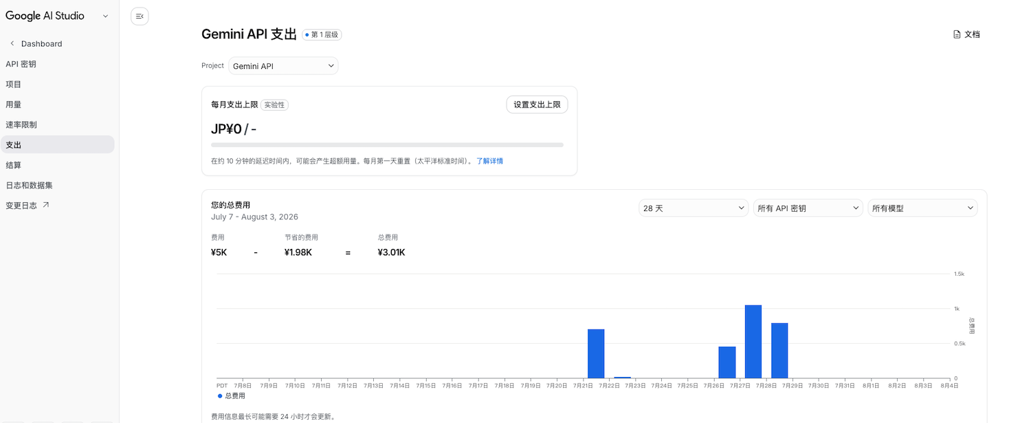1031x423 pixels.
Task: Click the JP¥0 / - spend amount
Action: 234,129
